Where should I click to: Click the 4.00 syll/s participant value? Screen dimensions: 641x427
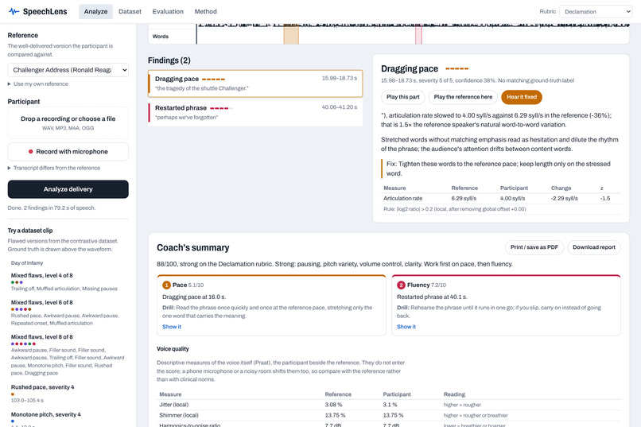(513, 198)
